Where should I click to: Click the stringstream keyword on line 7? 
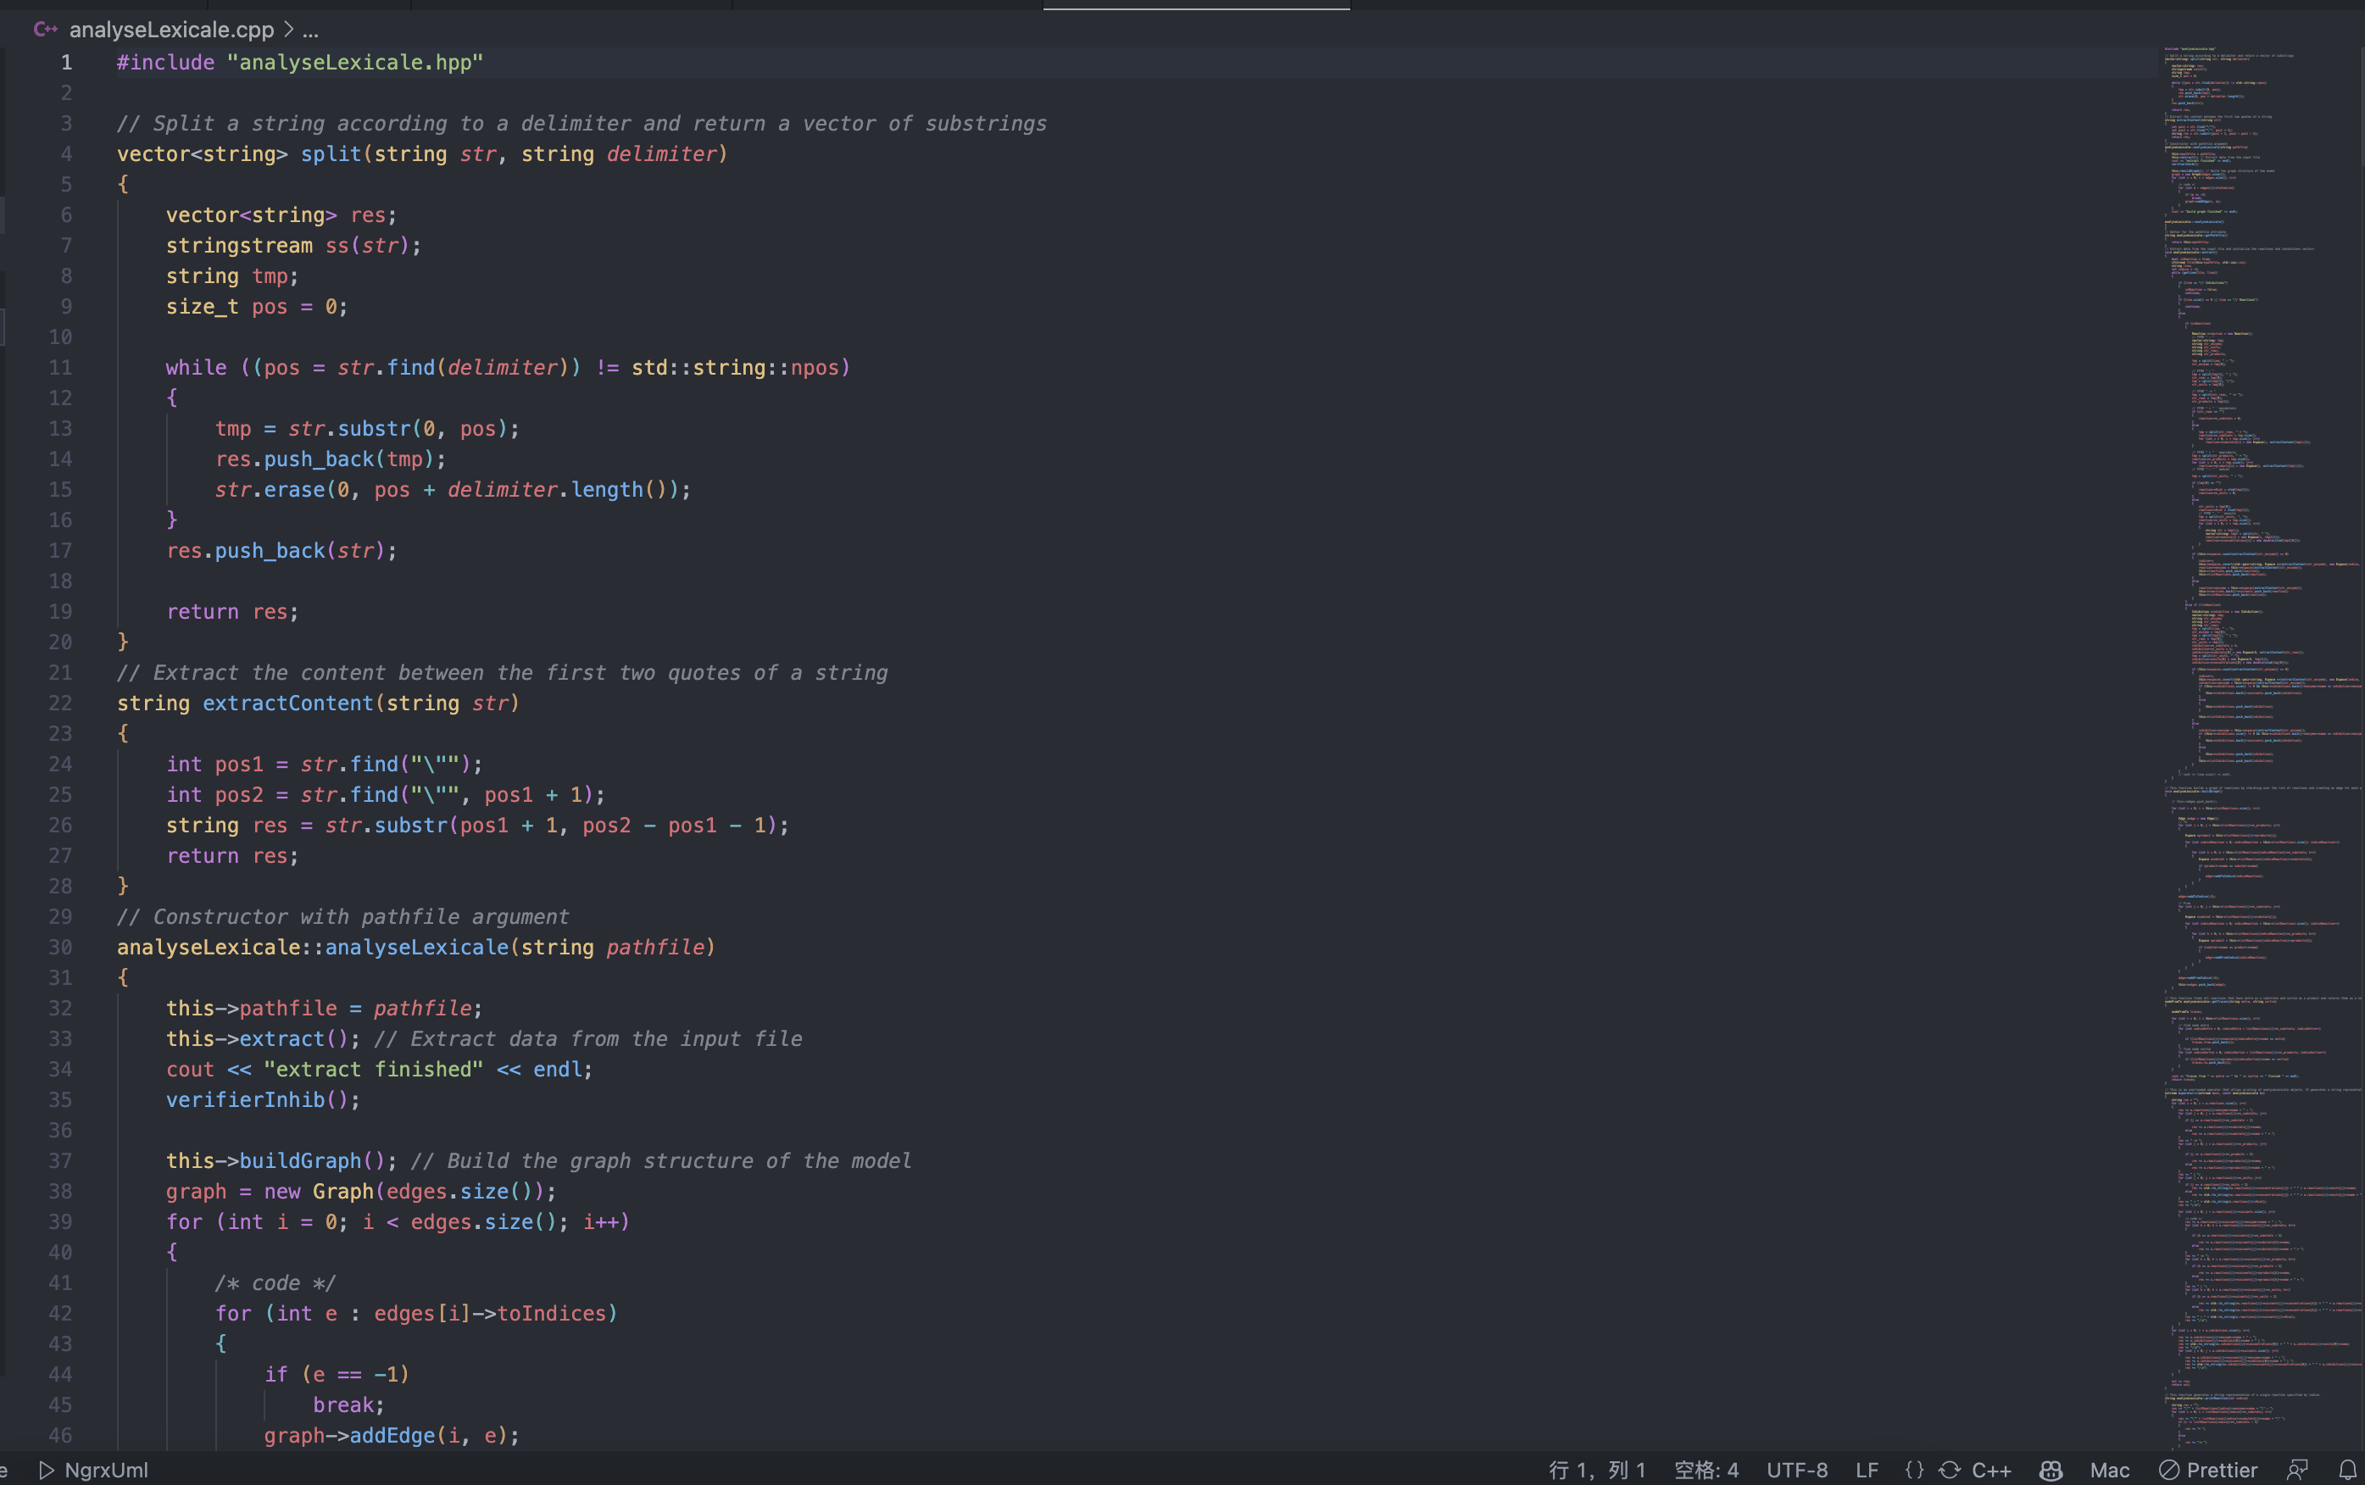pos(239,246)
